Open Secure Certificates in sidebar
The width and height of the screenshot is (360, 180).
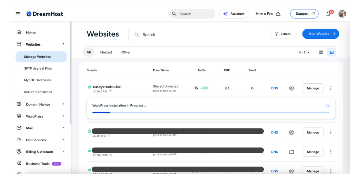(x=38, y=92)
